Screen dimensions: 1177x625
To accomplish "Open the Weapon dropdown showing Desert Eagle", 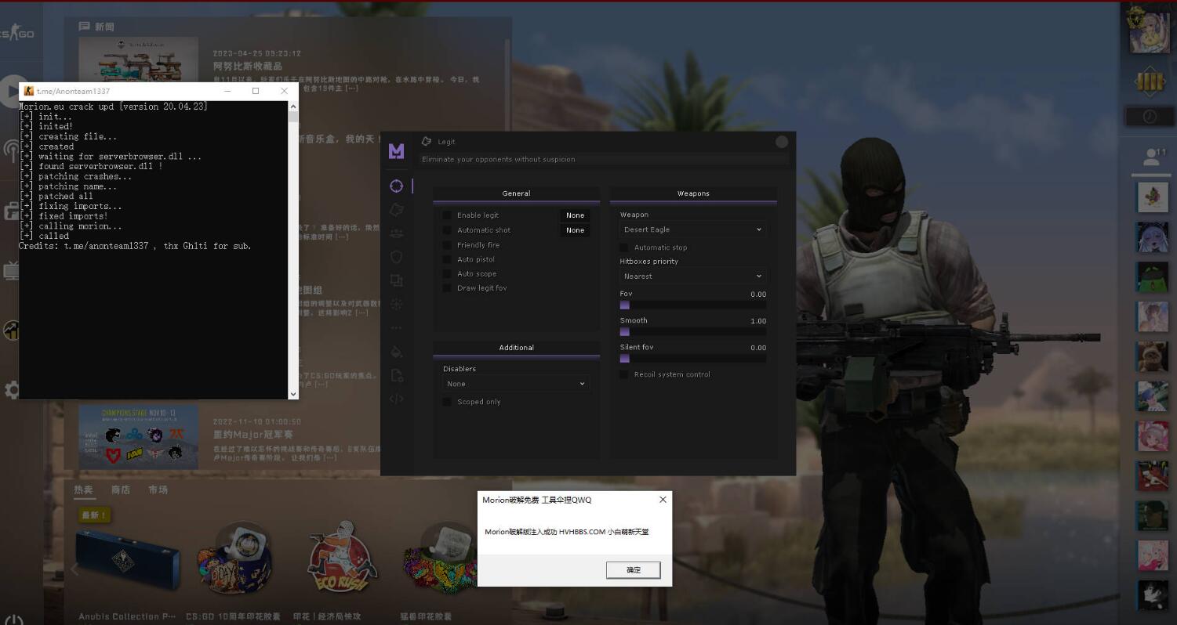I will coord(693,229).
